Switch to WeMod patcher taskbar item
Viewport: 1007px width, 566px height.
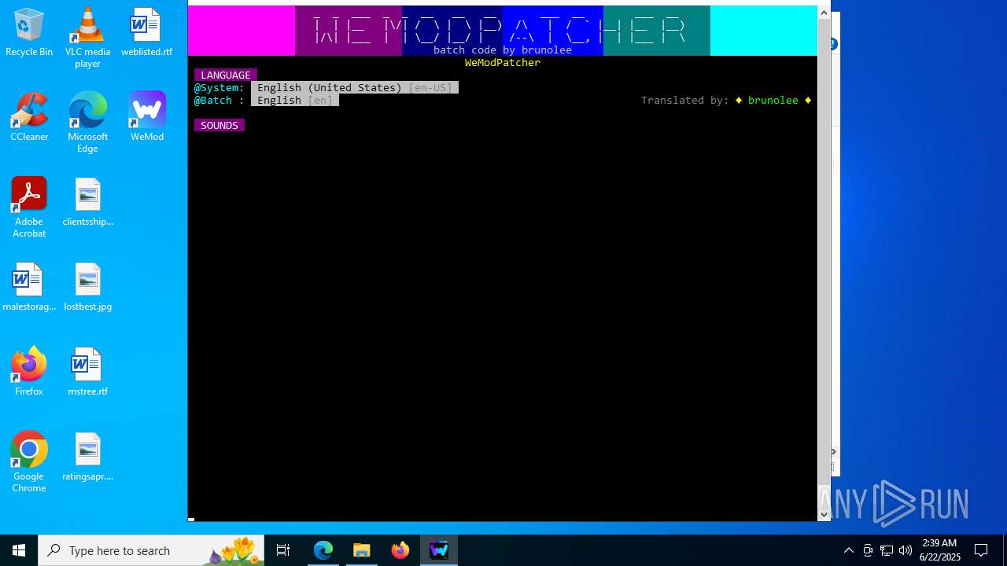tap(439, 550)
